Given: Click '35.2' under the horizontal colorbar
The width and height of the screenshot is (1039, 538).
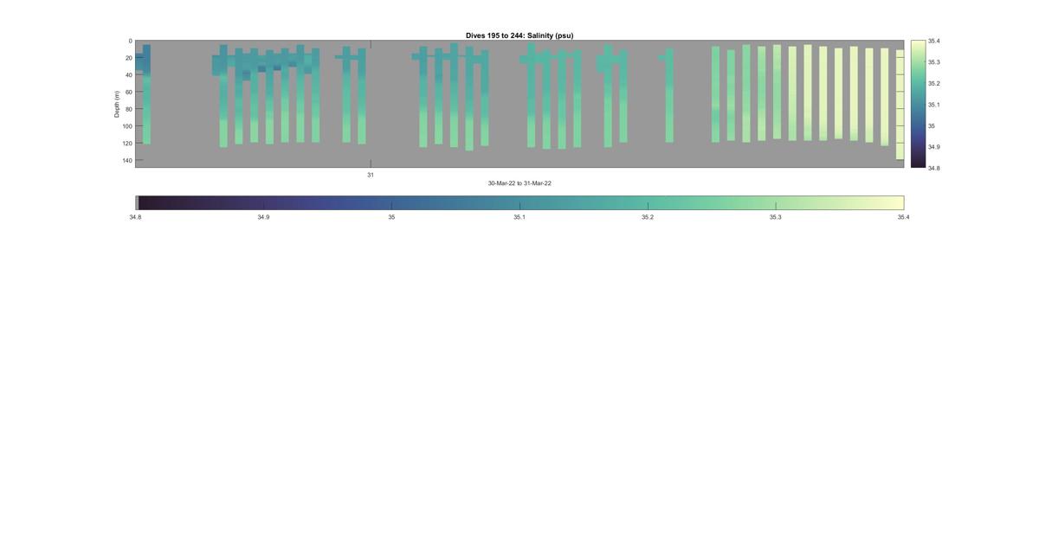Looking at the screenshot, I should pos(648,217).
